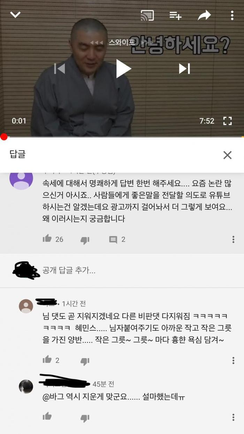Open video options three-dot menu
244x434 pixels.
[x=232, y=15]
